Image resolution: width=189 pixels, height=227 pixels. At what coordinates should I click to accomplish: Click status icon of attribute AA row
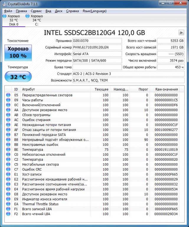tap(8, 110)
